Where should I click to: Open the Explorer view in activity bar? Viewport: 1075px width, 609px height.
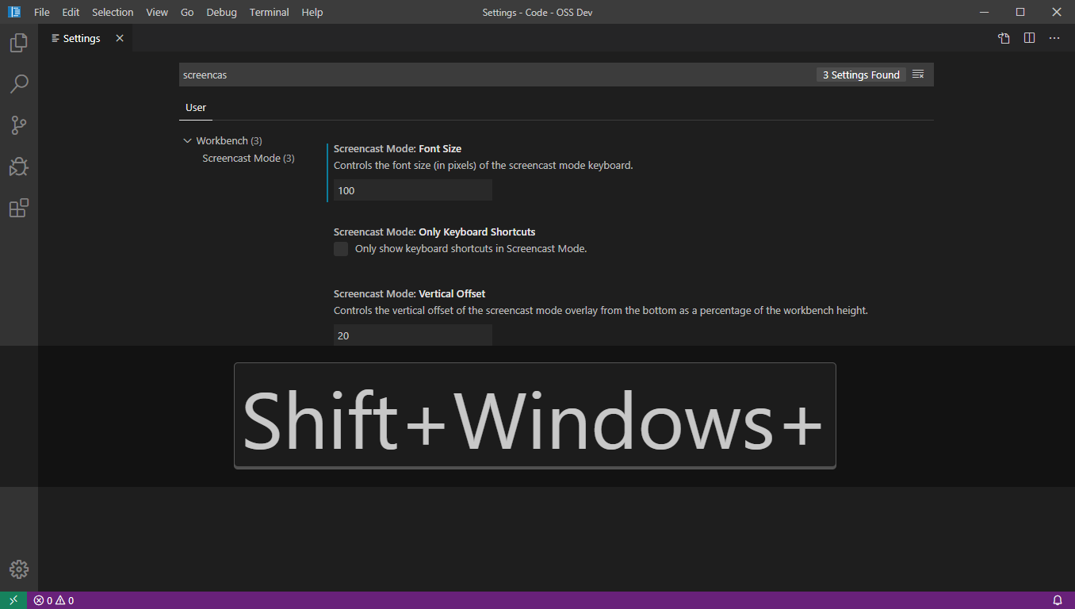pyautogui.click(x=19, y=42)
